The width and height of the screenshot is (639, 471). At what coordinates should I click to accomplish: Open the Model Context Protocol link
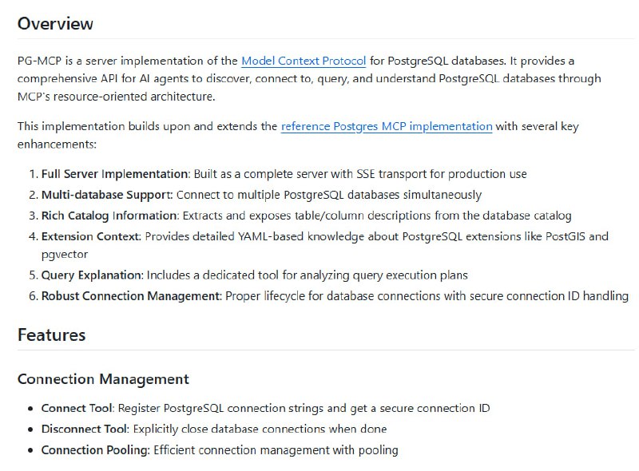[x=304, y=61]
